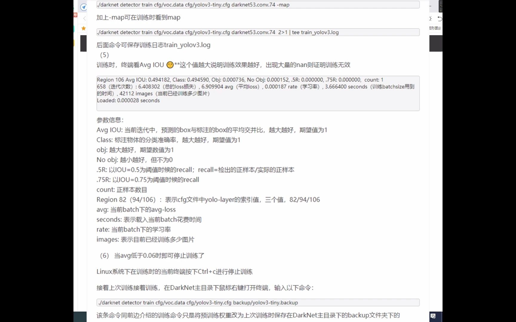
Task: Click the code box with the -map training command
Action: click(258, 5)
